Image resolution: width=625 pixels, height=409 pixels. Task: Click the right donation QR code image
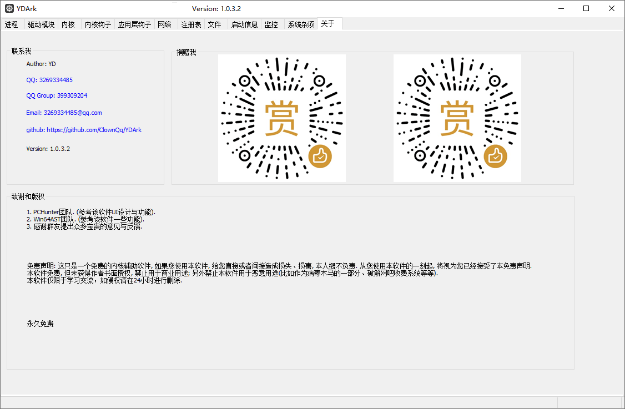click(457, 118)
